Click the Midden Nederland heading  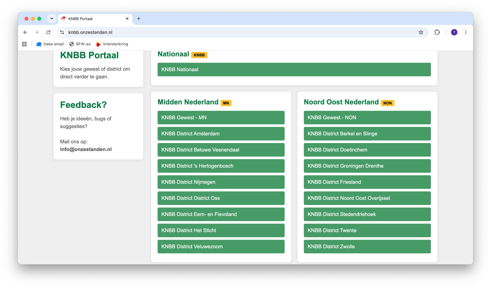(188, 102)
